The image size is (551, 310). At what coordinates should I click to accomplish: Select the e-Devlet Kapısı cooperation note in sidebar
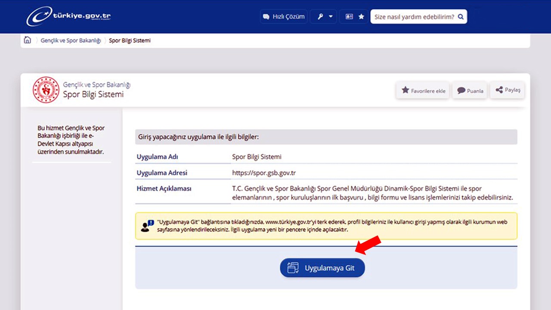71,140
